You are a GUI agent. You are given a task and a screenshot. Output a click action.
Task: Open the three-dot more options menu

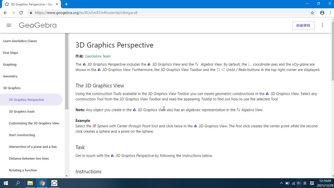pos(323,25)
